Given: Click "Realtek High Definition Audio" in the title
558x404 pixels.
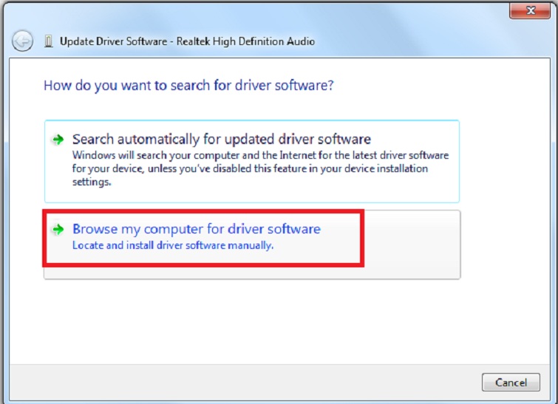Looking at the screenshot, I should coord(245,41).
